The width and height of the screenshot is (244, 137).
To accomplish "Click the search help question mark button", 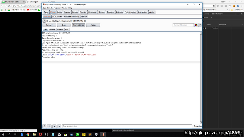I will tap(44, 126).
